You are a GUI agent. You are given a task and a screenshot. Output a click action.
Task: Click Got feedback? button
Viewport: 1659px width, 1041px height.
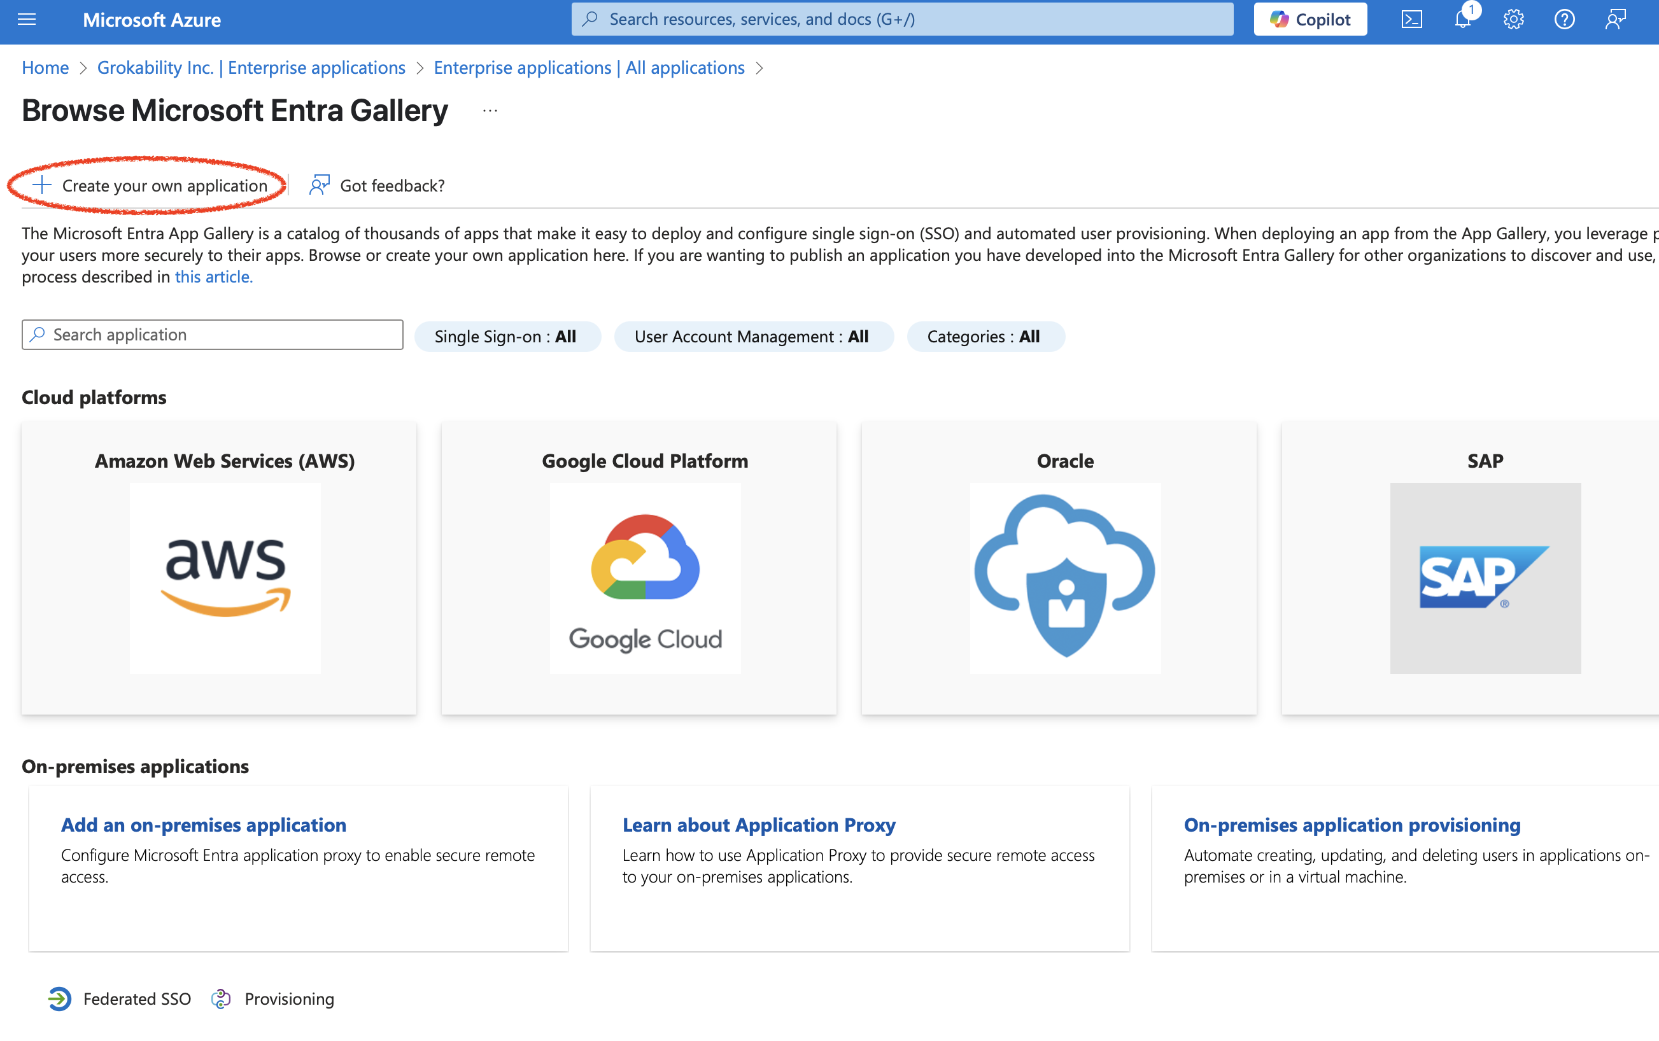(x=378, y=185)
